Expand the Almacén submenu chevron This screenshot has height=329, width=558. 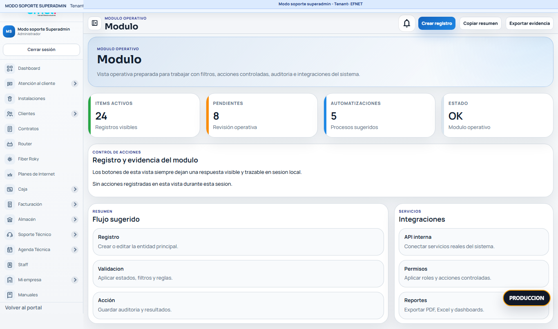(x=75, y=220)
